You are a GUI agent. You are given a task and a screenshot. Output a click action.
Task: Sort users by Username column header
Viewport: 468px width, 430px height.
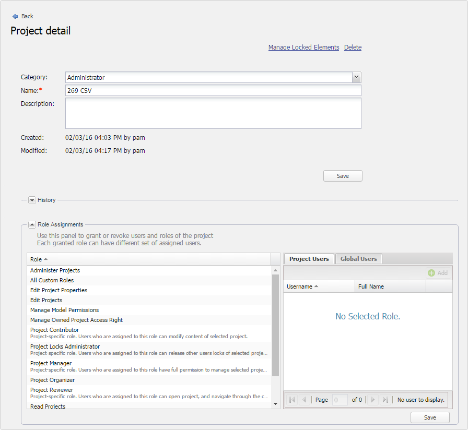300,286
